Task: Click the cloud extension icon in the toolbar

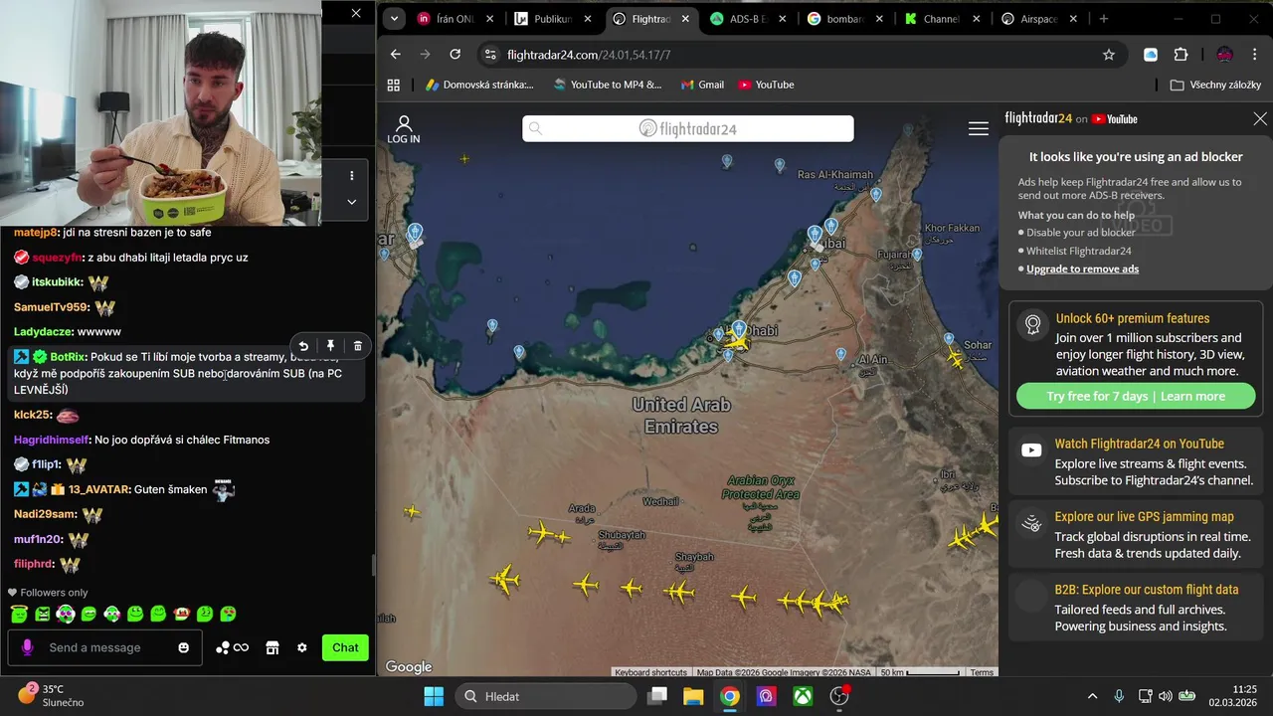Action: point(1151,55)
